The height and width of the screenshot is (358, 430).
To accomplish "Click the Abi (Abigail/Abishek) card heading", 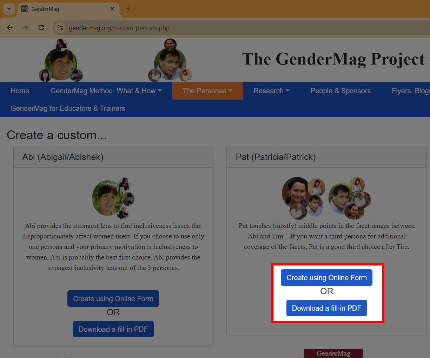I will (x=63, y=157).
